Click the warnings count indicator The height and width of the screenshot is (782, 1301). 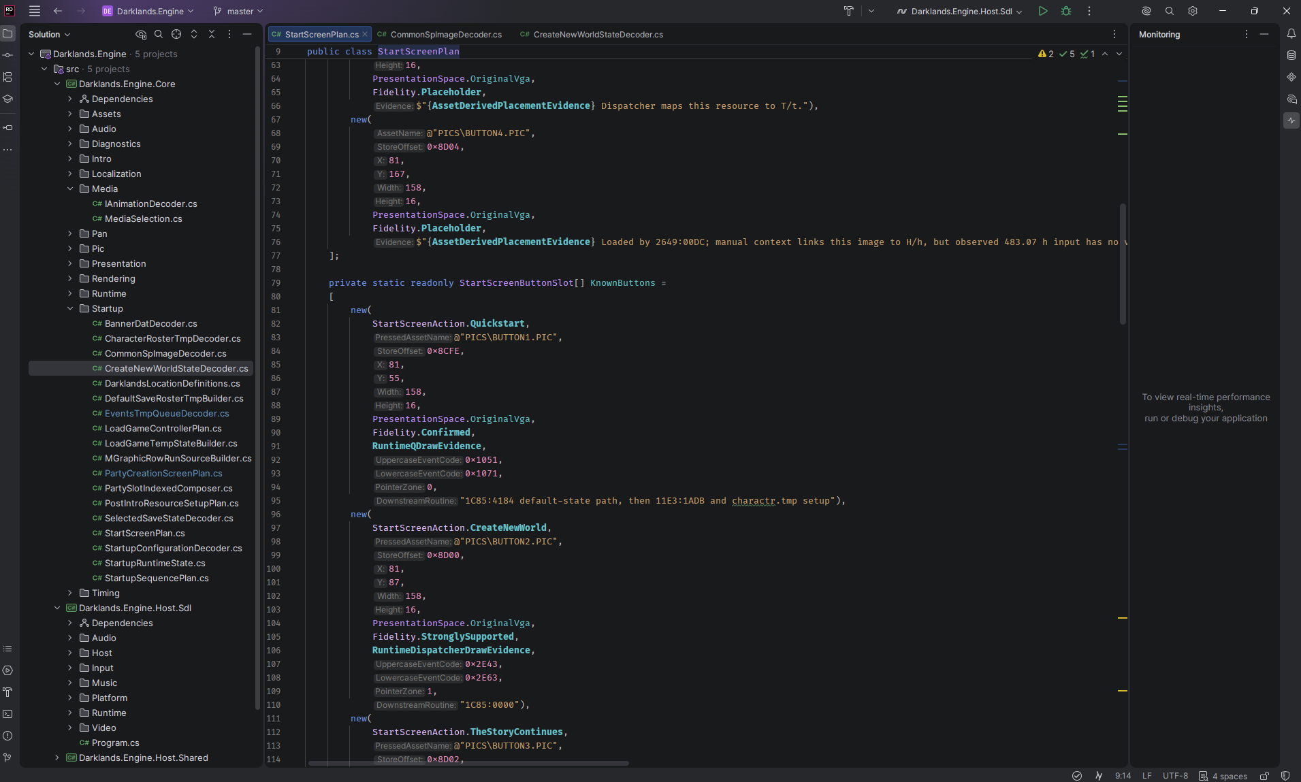point(1046,54)
